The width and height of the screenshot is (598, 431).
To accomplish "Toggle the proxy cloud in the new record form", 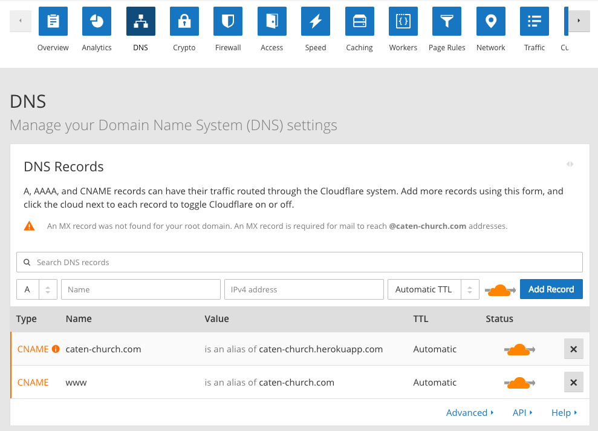I will [499, 290].
